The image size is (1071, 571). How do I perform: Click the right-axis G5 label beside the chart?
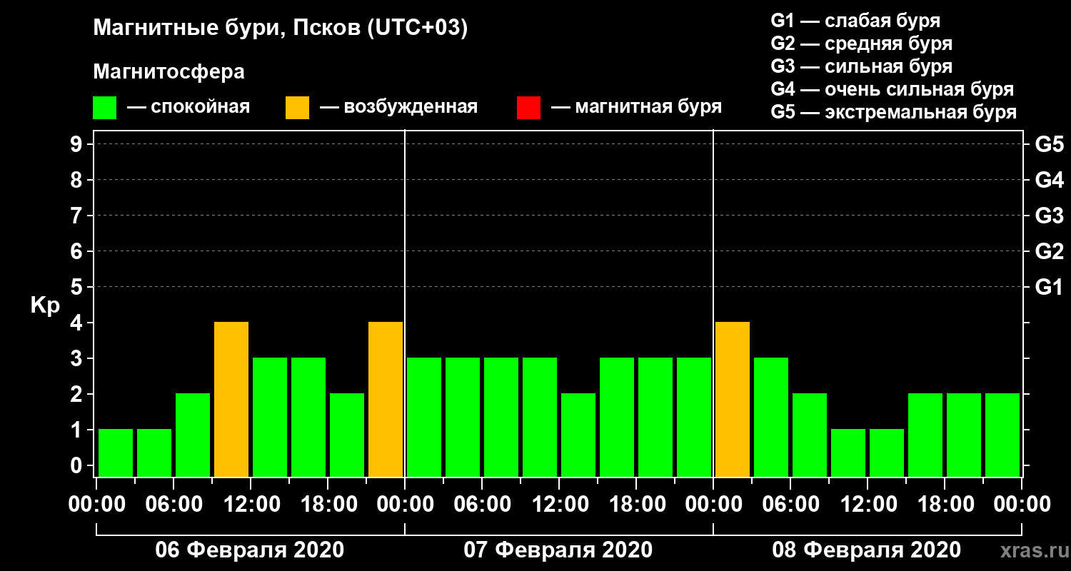(x=1050, y=145)
